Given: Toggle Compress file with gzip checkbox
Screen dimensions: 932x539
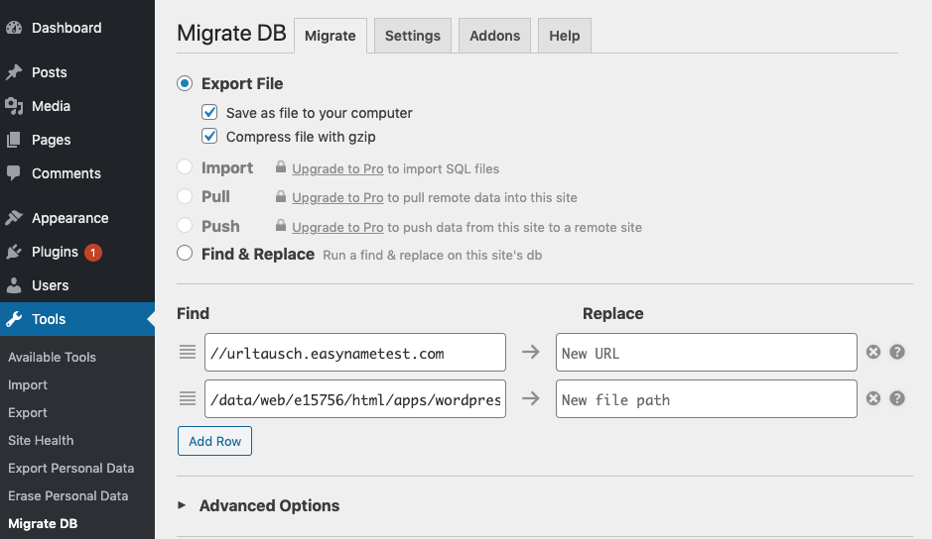Looking at the screenshot, I should click(x=209, y=136).
